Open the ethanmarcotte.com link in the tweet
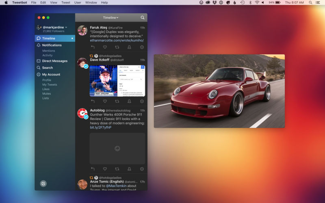Screen dimensions: 325x203 [x=117, y=41]
